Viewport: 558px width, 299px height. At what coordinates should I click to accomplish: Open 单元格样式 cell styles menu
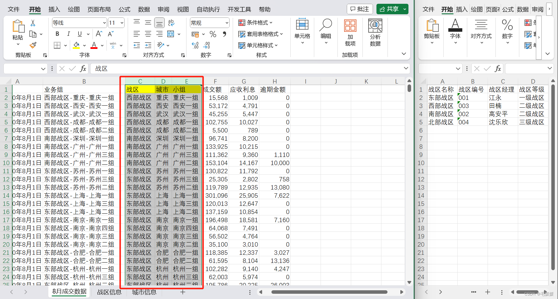point(258,45)
